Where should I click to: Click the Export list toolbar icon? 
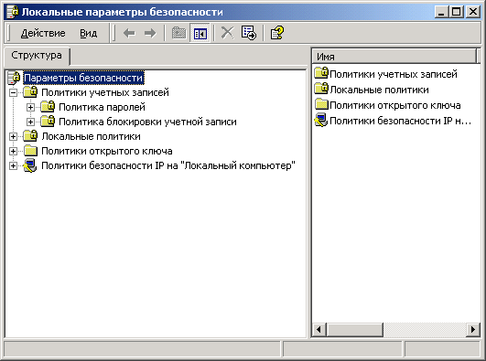coord(249,33)
